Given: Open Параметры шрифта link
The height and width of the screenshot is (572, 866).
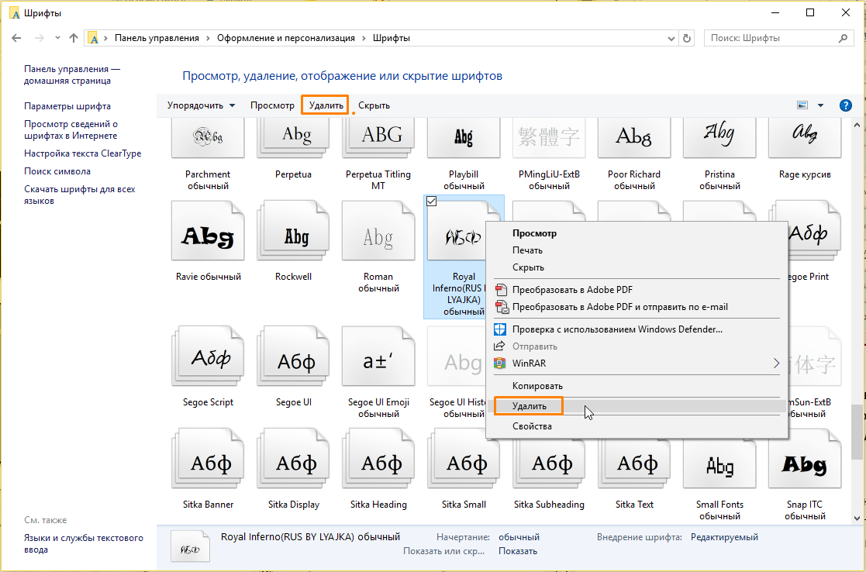Looking at the screenshot, I should tap(67, 106).
